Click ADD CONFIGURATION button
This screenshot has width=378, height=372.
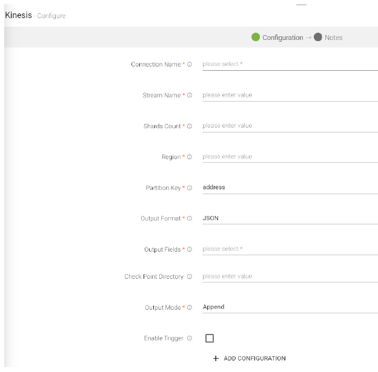pyautogui.click(x=249, y=359)
